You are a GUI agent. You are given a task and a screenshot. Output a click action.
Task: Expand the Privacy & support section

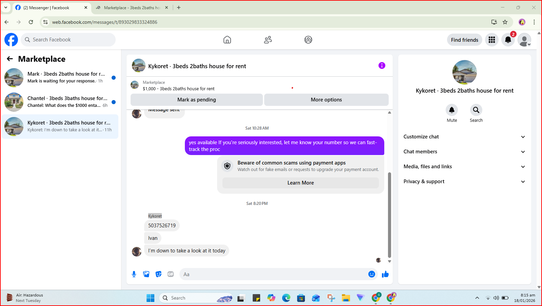click(464, 181)
